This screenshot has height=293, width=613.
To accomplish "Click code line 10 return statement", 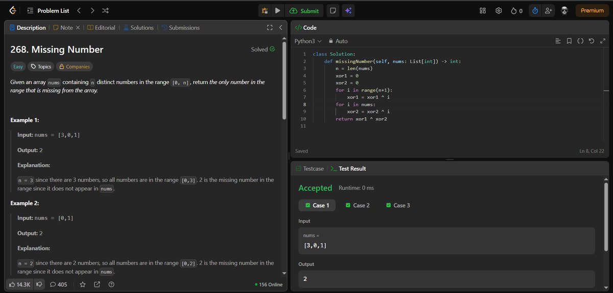I will [x=361, y=119].
